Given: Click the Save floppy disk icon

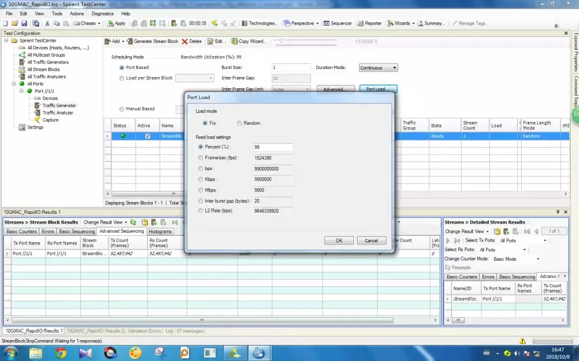Looking at the screenshot, I should pos(24,23).
